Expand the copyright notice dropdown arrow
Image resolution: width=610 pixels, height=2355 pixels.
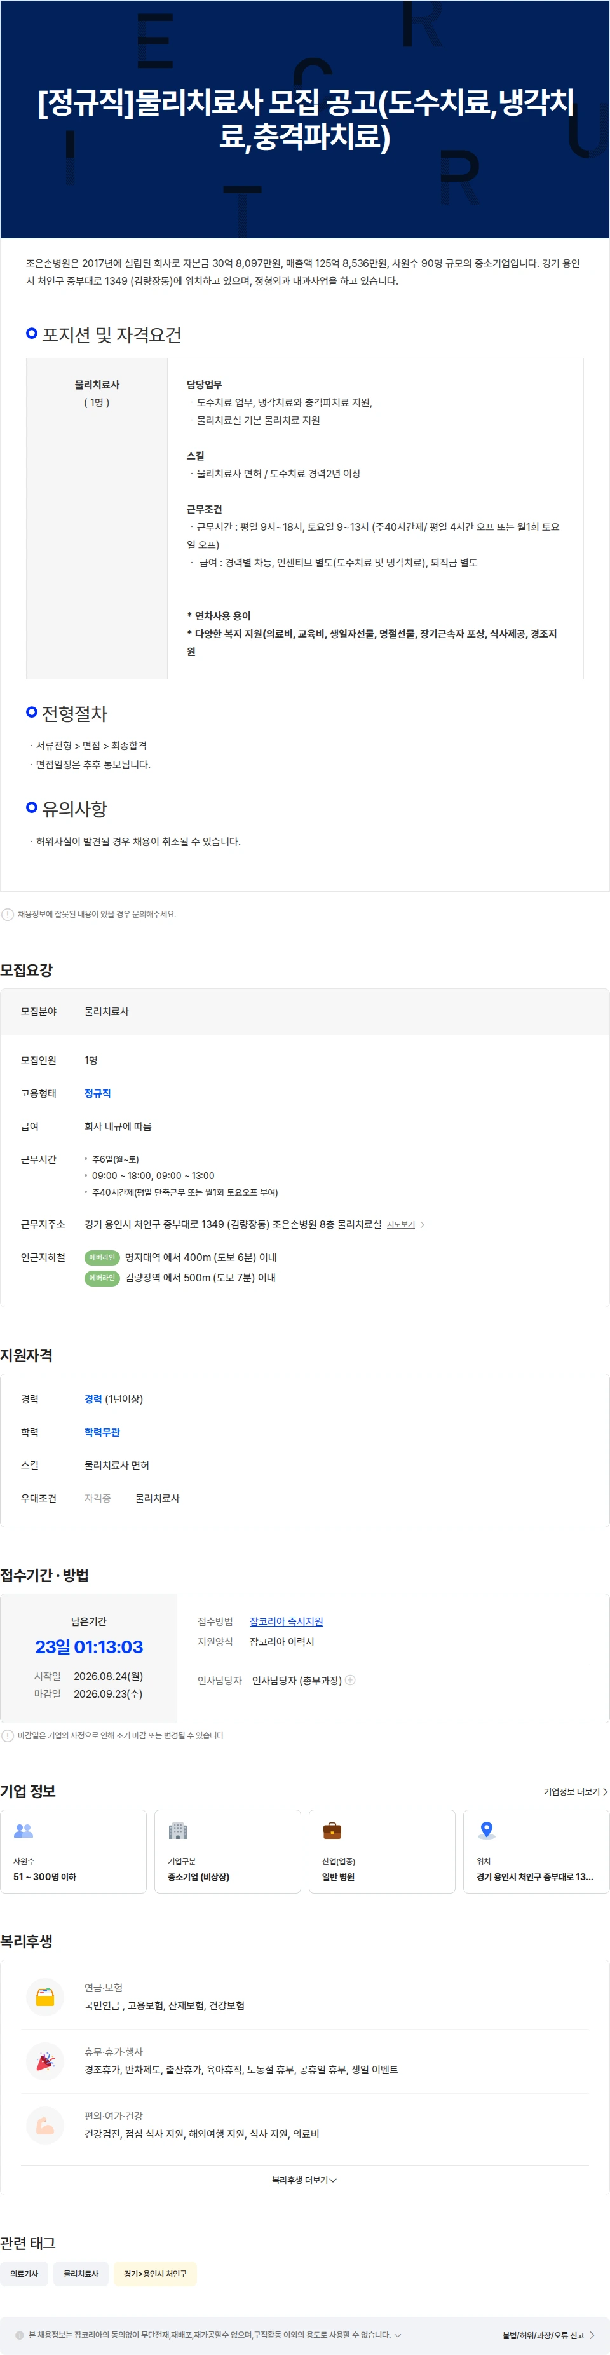pyautogui.click(x=398, y=2335)
